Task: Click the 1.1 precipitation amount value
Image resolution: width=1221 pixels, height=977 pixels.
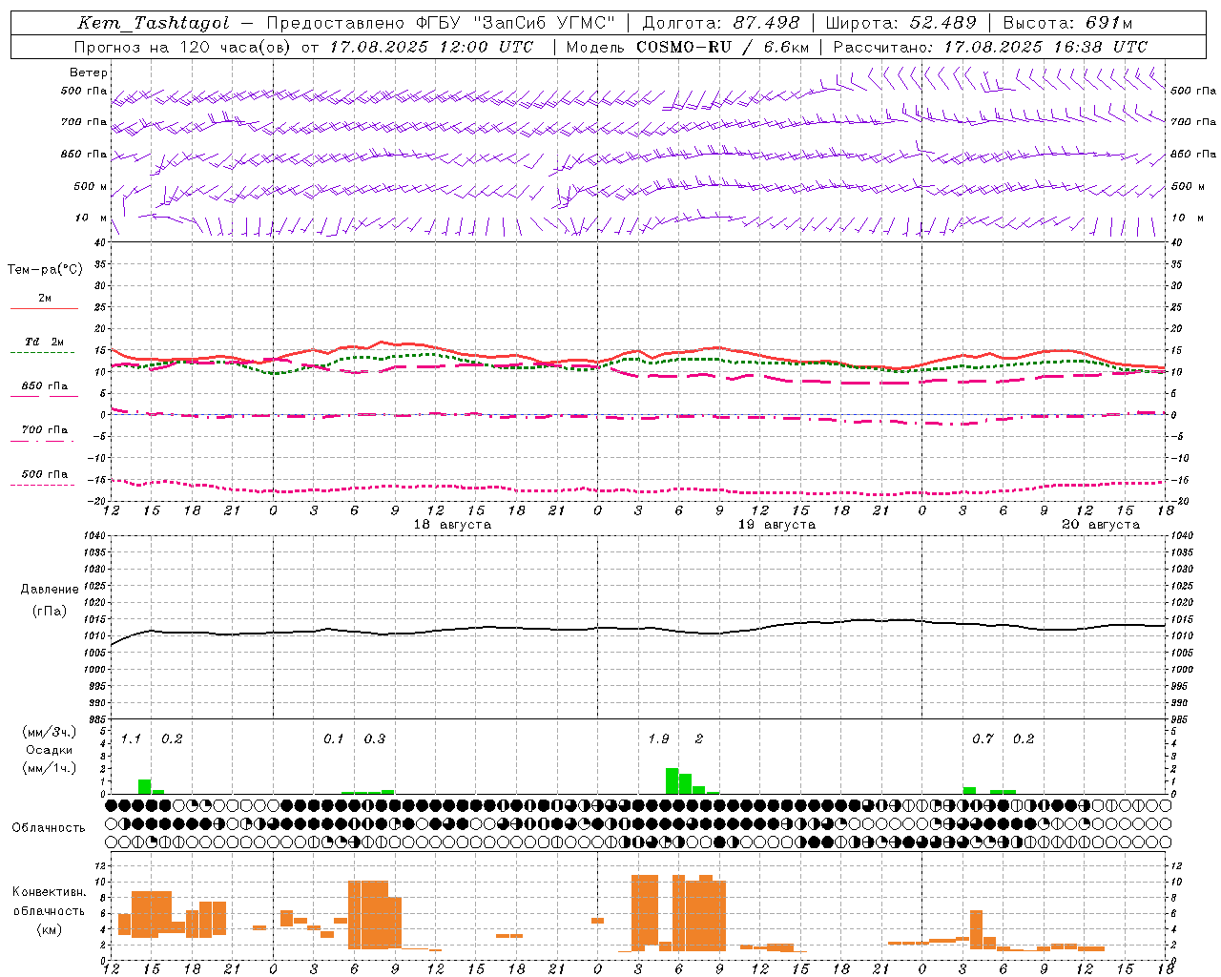Action: pyautogui.click(x=131, y=738)
